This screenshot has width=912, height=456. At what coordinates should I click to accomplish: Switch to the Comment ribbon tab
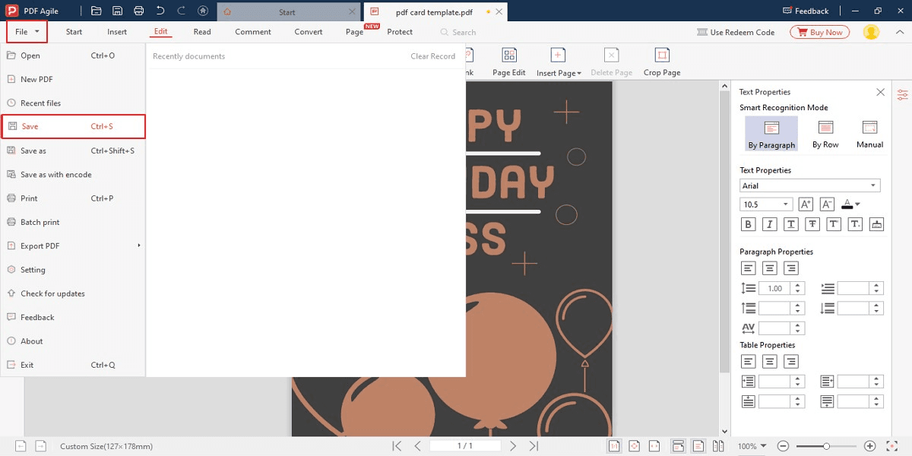253,32
